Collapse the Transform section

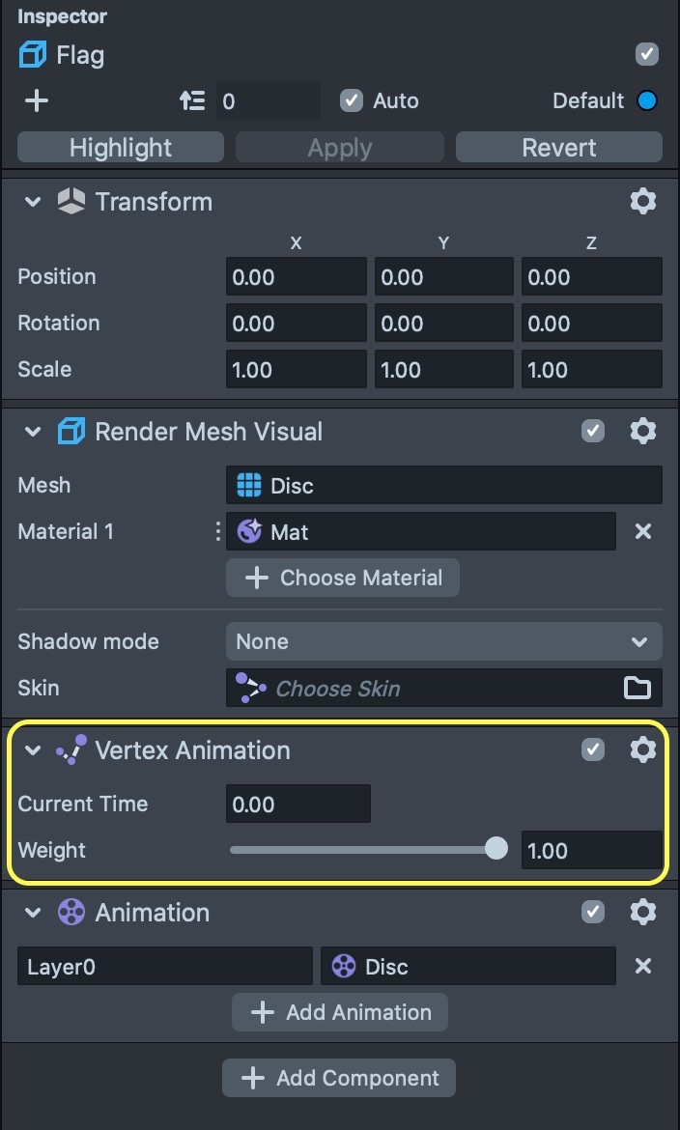pyautogui.click(x=33, y=201)
